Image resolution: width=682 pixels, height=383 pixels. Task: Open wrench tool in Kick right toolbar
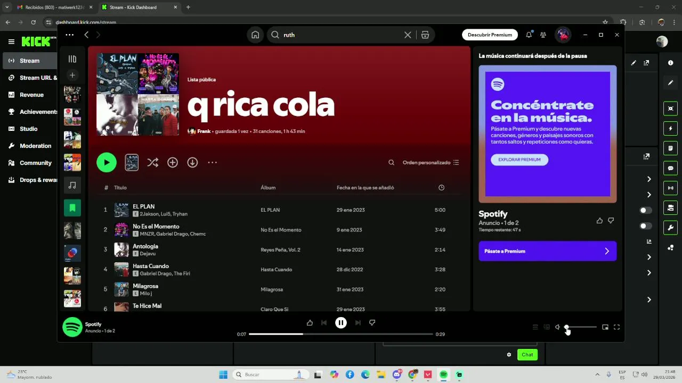(x=670, y=228)
